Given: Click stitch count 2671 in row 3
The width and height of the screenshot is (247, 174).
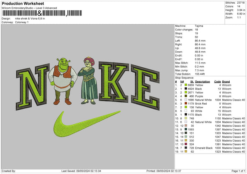Looking at the screenshot, I should coord(191,92).
